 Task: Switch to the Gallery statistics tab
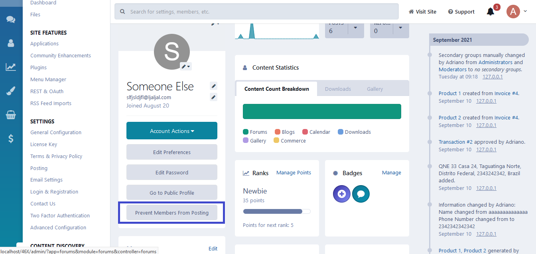(375, 89)
